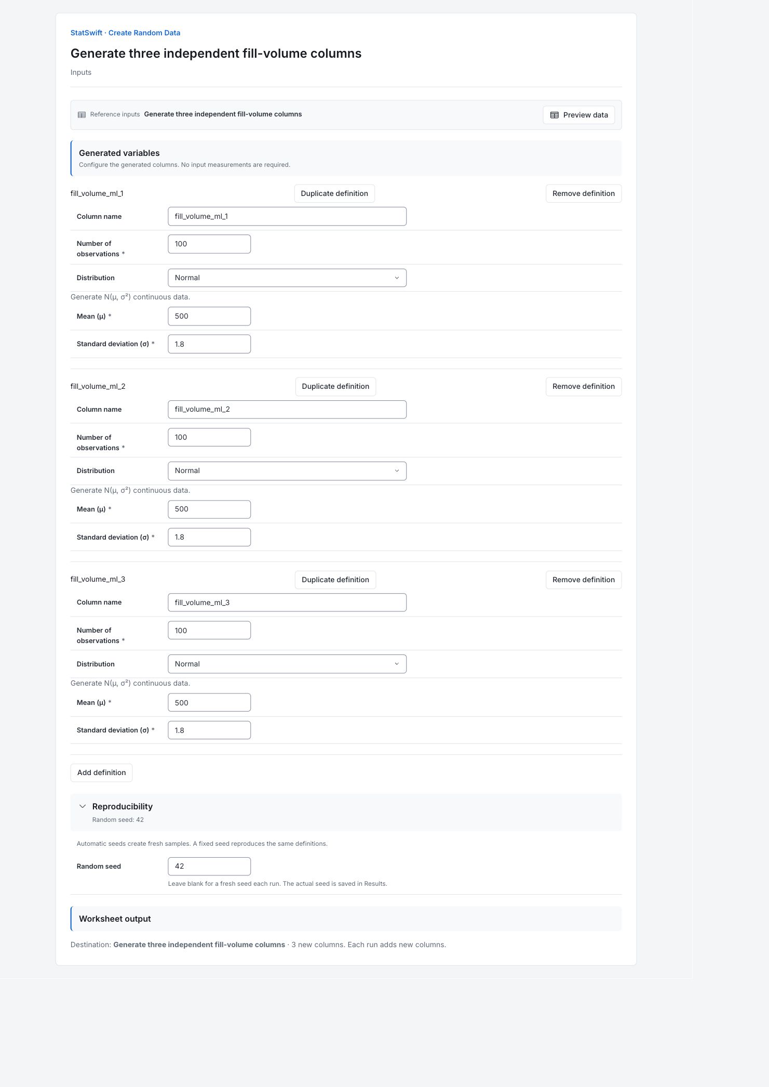Viewport: 769px width, 1087px height.
Task: Remove the fill_volume_ml_3 definition
Action: [x=584, y=580]
